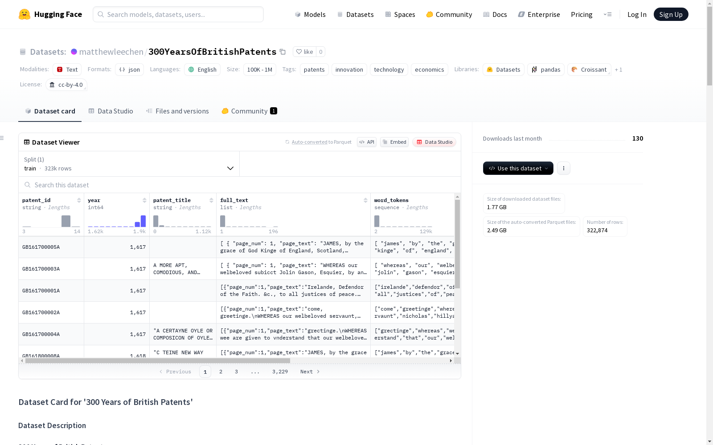Image resolution: width=713 pixels, height=445 pixels.
Task: Click the Auto-converted link
Action: coord(309,142)
